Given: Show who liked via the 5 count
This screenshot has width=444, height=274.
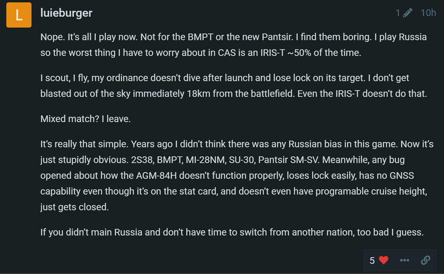Looking at the screenshot, I should [x=372, y=260].
